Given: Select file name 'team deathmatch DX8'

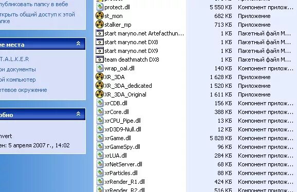Looking at the screenshot, I should (x=132, y=60).
